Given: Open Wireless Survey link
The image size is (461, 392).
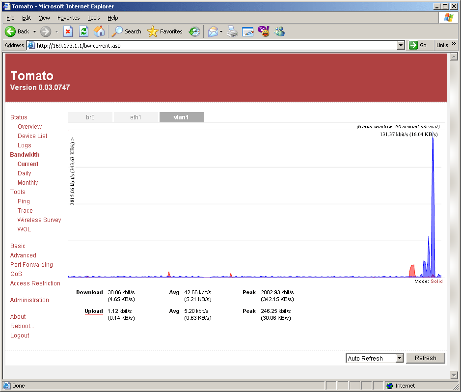Looking at the screenshot, I should [x=39, y=220].
